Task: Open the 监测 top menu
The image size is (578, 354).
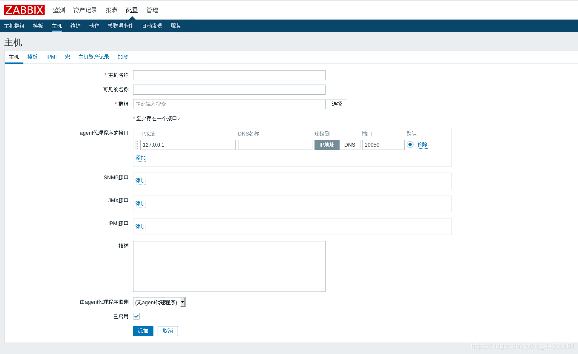Action: pyautogui.click(x=59, y=10)
